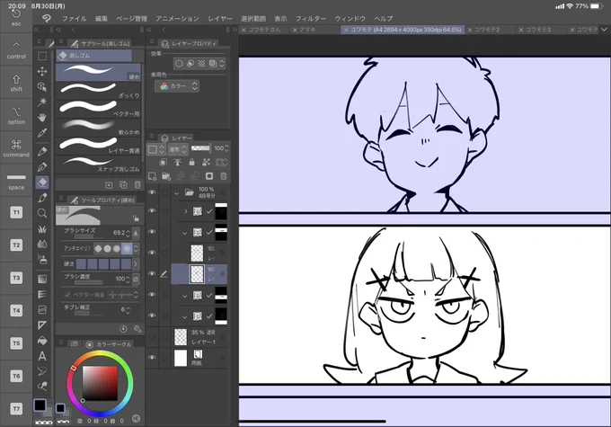Expand the 硬さ hardness options arrow

pos(136,264)
